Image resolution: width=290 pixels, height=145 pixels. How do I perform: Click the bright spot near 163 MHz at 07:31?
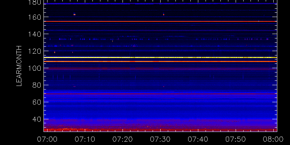[163, 14]
